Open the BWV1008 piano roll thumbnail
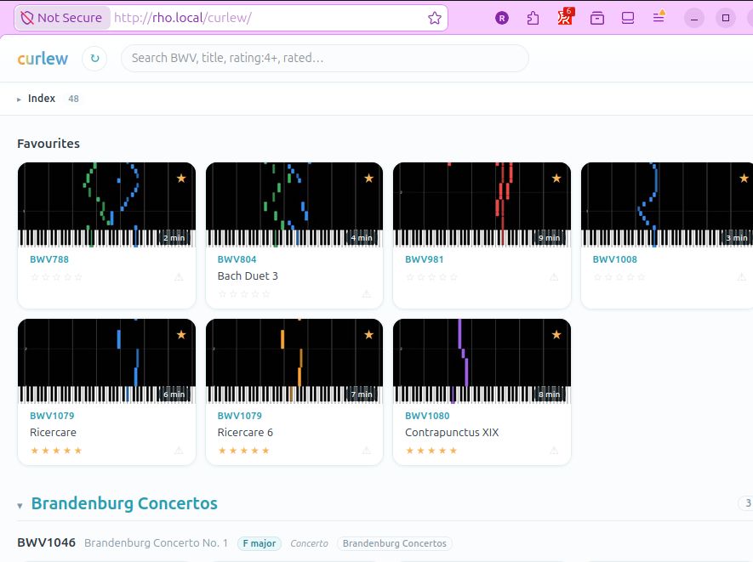Viewport: 753px width, 562px height. tap(667, 205)
